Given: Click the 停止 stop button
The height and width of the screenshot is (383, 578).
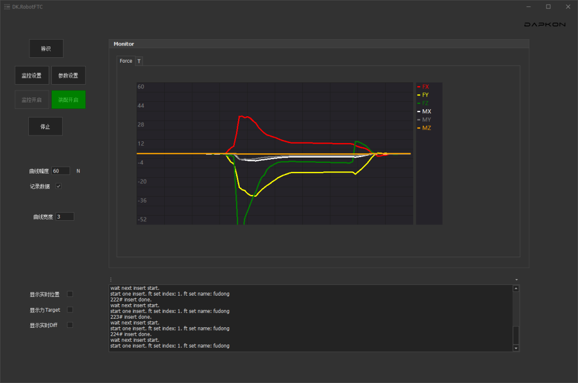Looking at the screenshot, I should click(45, 126).
